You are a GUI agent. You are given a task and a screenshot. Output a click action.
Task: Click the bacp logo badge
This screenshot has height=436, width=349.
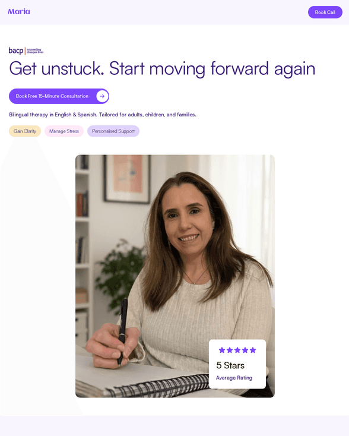(26, 51)
